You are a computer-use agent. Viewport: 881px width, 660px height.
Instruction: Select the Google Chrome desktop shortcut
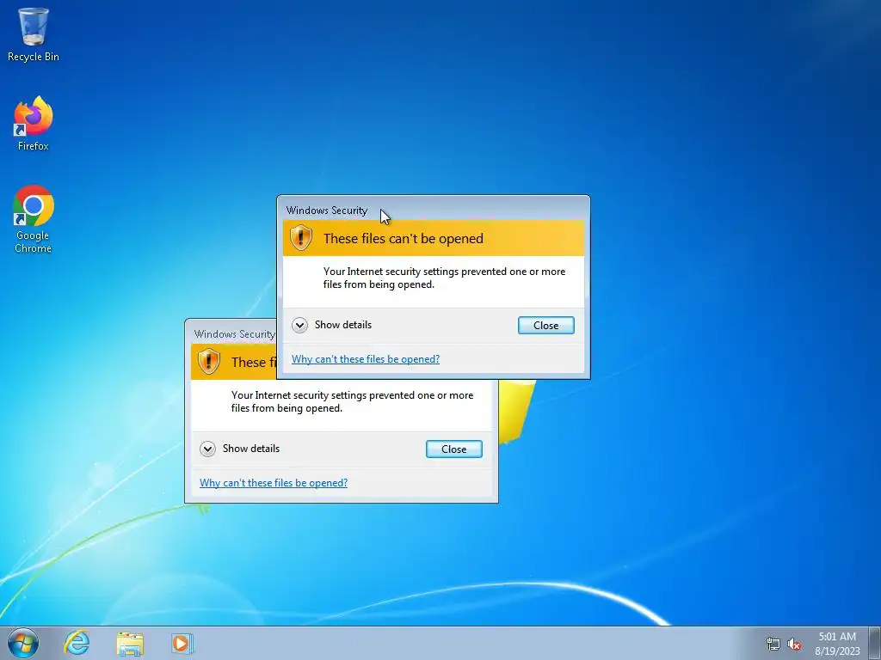[x=34, y=219]
